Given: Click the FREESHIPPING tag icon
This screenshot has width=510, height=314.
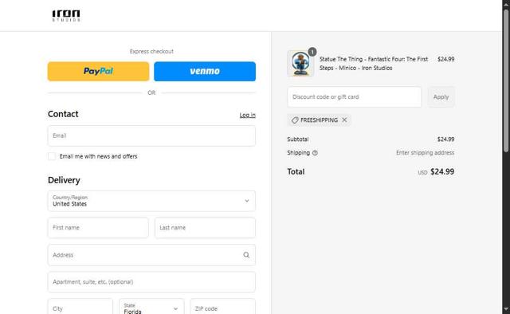Looking at the screenshot, I should (x=295, y=120).
